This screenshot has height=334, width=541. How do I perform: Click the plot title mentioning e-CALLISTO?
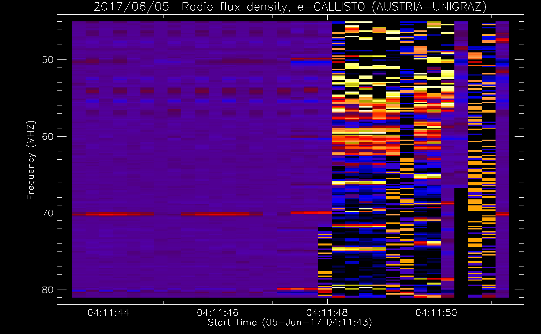[x=290, y=7]
